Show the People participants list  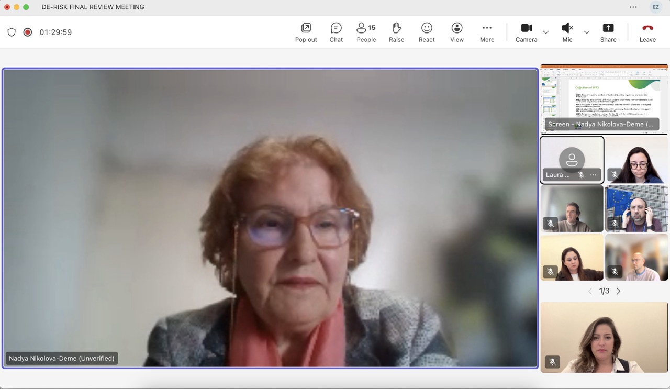[366, 32]
